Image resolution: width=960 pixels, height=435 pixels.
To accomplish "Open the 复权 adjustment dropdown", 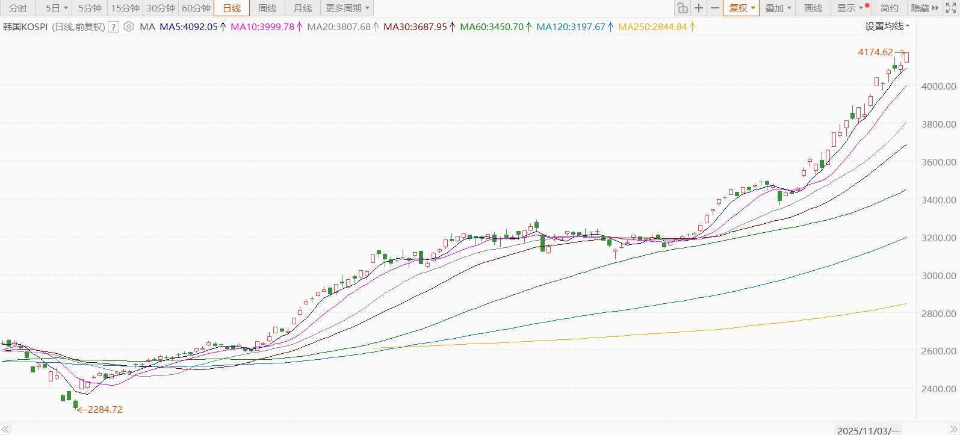I will 742,8.
